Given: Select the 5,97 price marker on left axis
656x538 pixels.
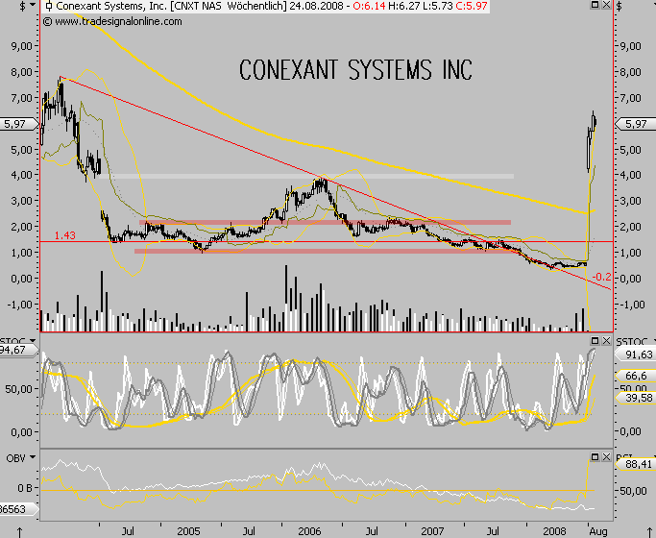Looking at the screenshot, I should (15, 124).
